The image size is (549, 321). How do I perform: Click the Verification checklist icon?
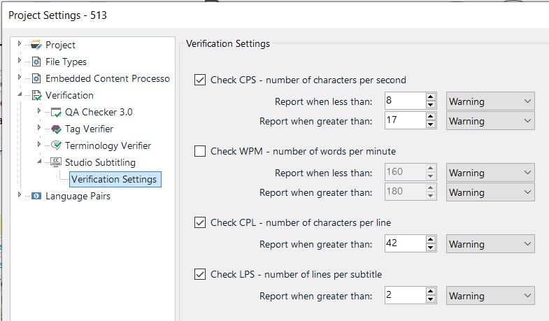[x=36, y=95]
